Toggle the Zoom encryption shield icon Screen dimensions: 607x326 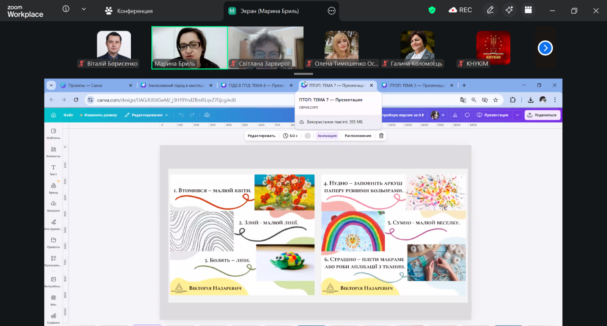pyautogui.click(x=432, y=10)
